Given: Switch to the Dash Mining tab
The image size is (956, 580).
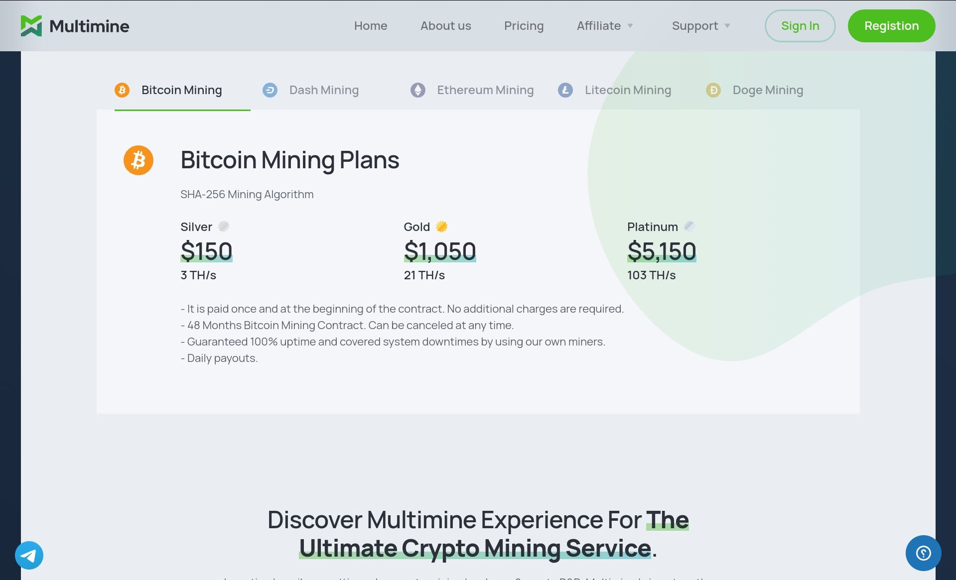Looking at the screenshot, I should click(x=324, y=90).
